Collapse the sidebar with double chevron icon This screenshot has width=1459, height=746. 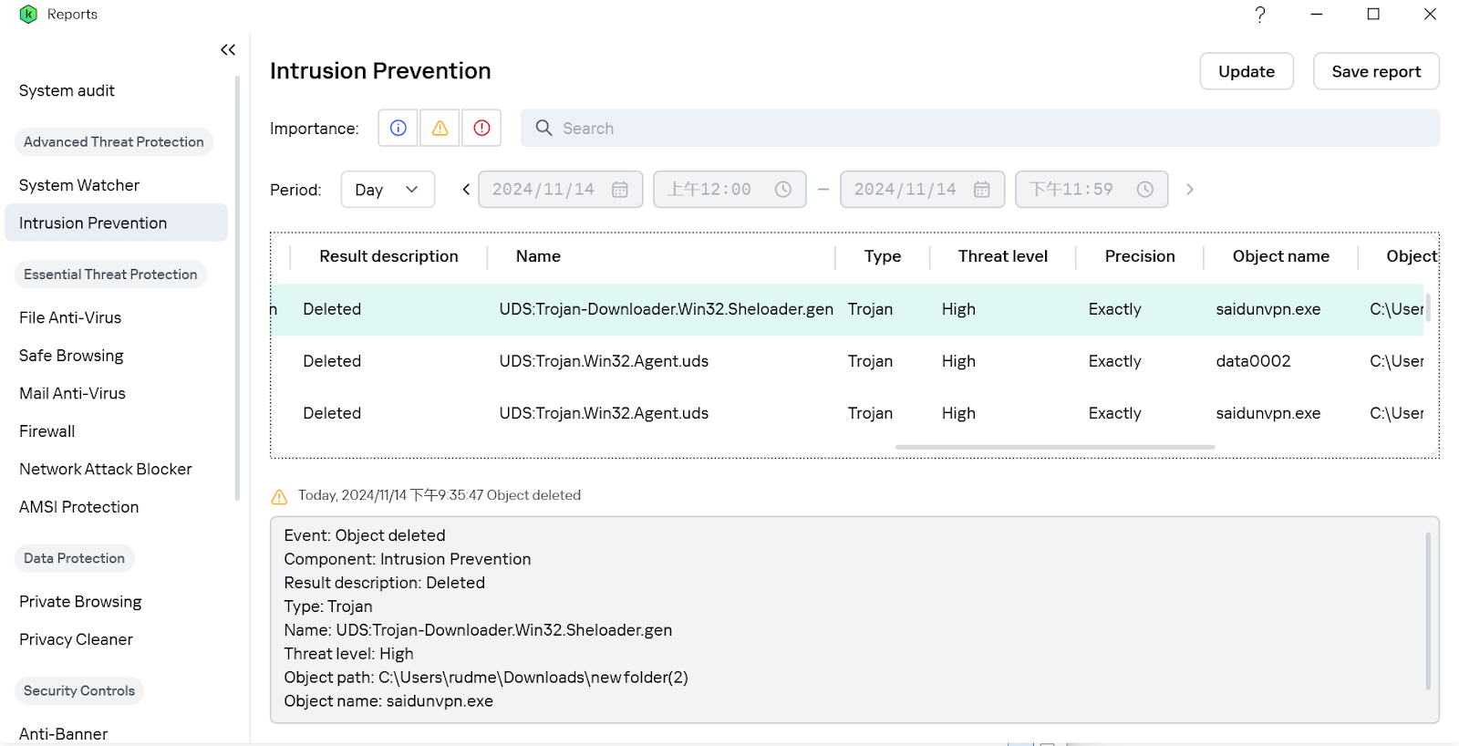(228, 50)
